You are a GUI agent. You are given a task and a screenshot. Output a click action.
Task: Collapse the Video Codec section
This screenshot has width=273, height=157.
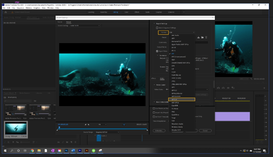point(154,85)
